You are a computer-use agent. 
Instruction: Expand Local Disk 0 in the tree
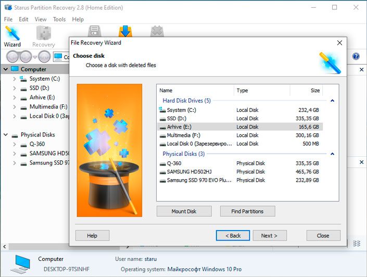point(15,117)
